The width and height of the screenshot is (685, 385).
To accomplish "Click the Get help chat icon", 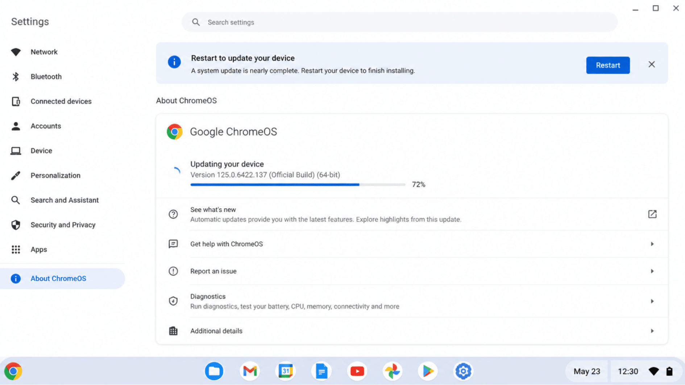I will coord(173,244).
